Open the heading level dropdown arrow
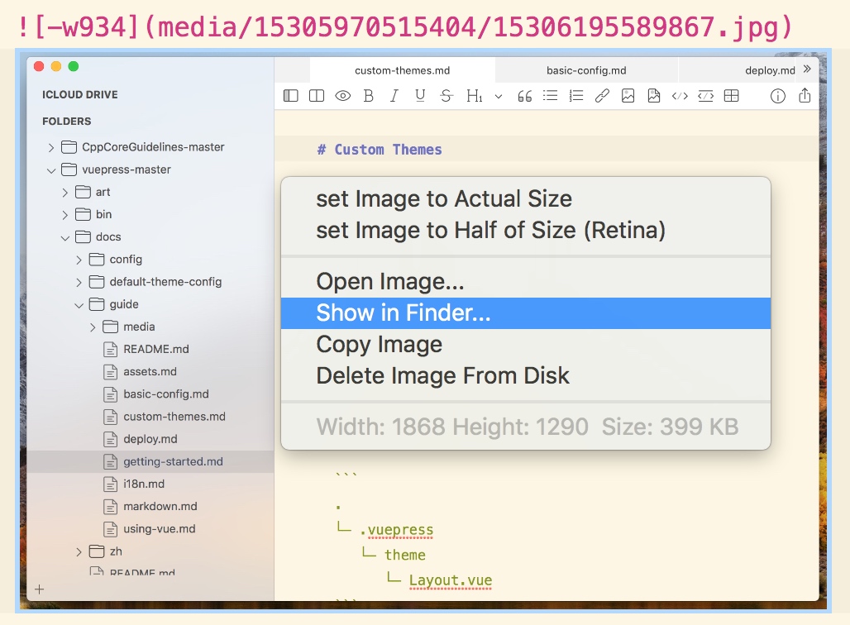850x625 pixels. click(499, 97)
